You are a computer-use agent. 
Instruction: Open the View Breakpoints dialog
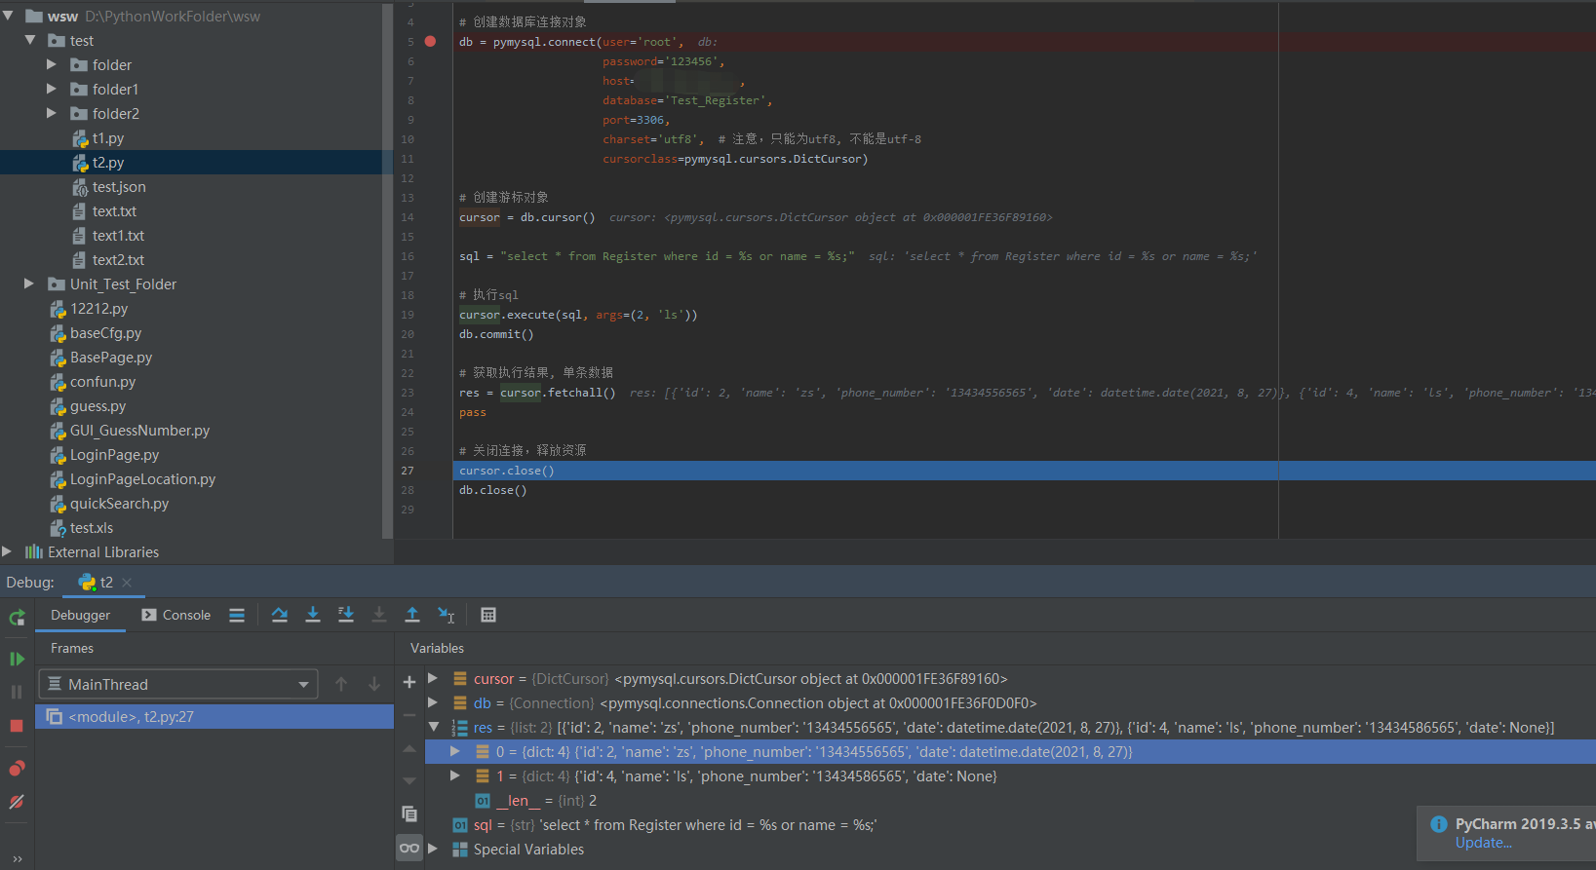click(17, 769)
